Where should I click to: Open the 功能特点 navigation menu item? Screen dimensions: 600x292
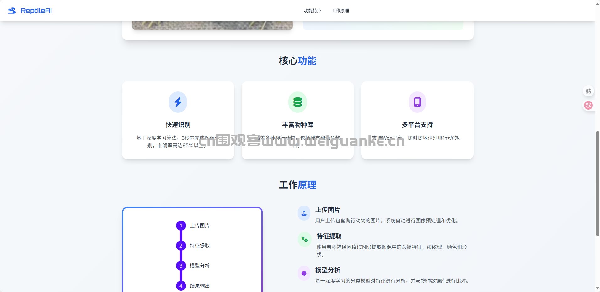coord(313,11)
